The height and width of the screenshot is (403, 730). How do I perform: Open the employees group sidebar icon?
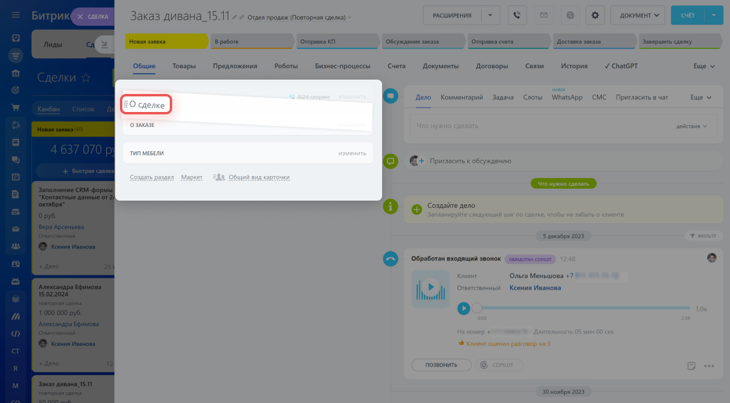[16, 246]
